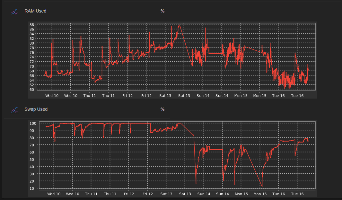
Task: Click the % unit beside Swap Used
Action: [x=162, y=109]
